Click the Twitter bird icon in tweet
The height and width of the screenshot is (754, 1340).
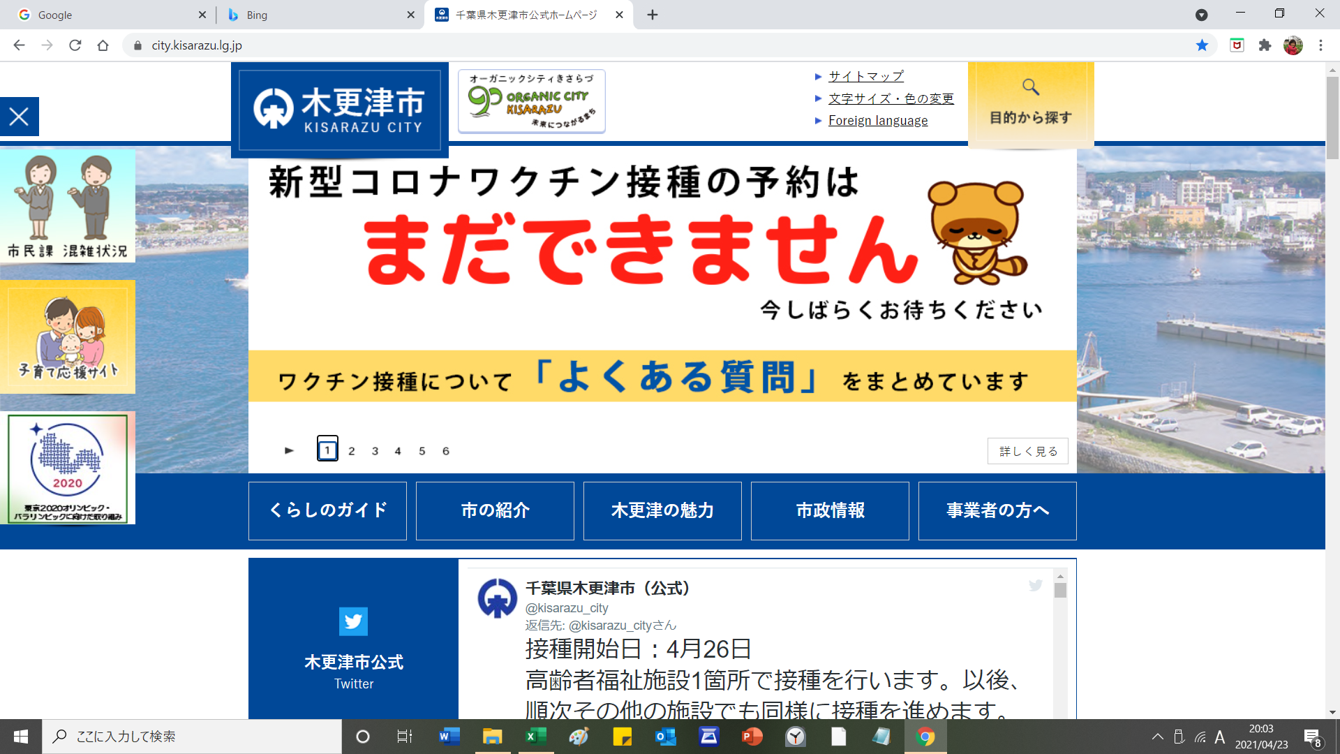1036,586
